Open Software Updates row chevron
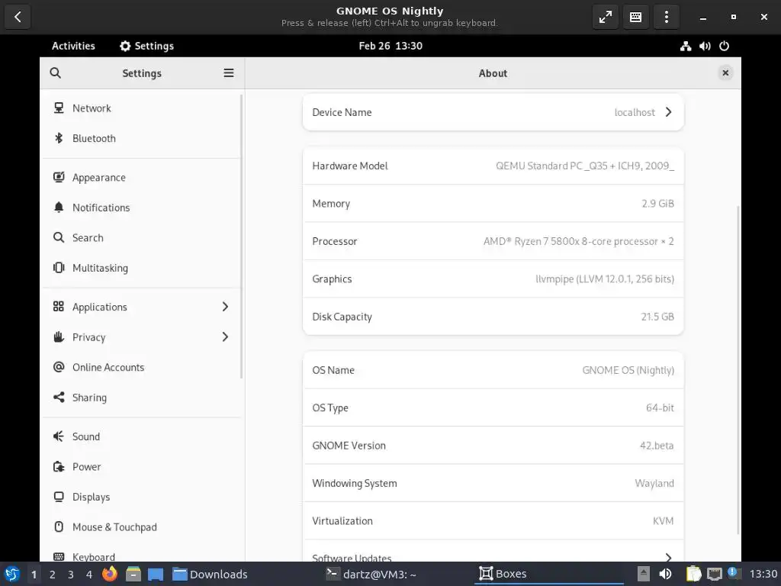Image resolution: width=781 pixels, height=586 pixels. point(668,557)
